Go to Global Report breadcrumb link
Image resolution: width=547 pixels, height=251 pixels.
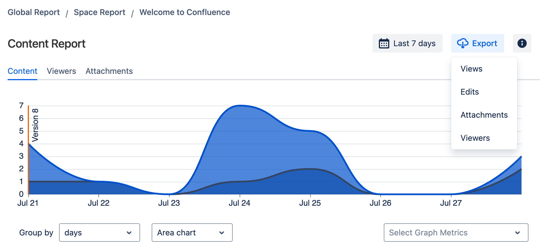(34, 12)
